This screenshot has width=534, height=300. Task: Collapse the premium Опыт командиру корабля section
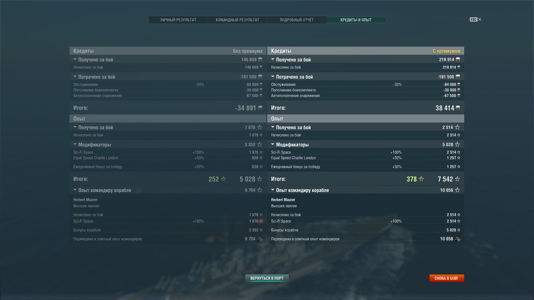pyautogui.click(x=273, y=190)
